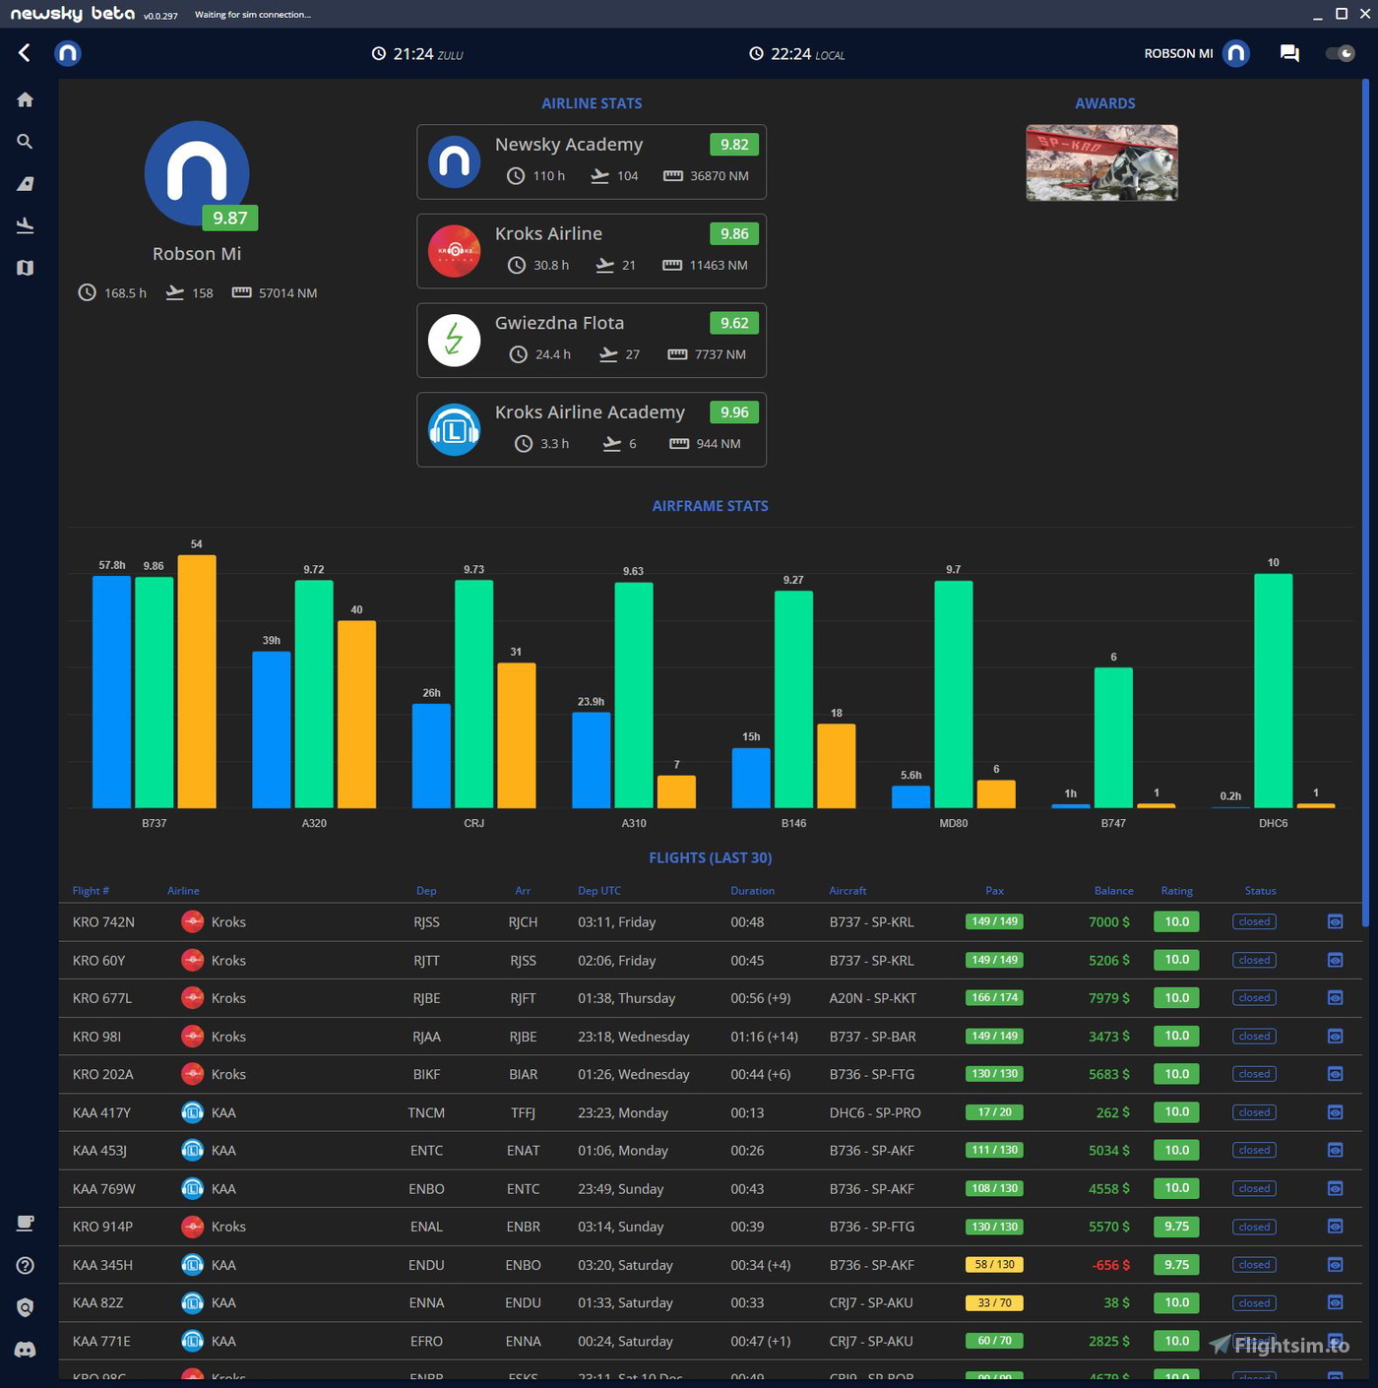Open the flights page landing-plane icon
This screenshot has height=1388, width=1378.
(x=25, y=224)
